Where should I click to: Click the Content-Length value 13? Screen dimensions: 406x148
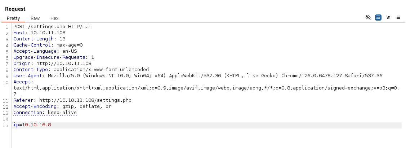click(x=63, y=39)
